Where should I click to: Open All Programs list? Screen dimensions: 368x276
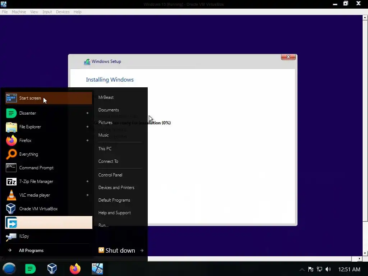tap(31, 250)
